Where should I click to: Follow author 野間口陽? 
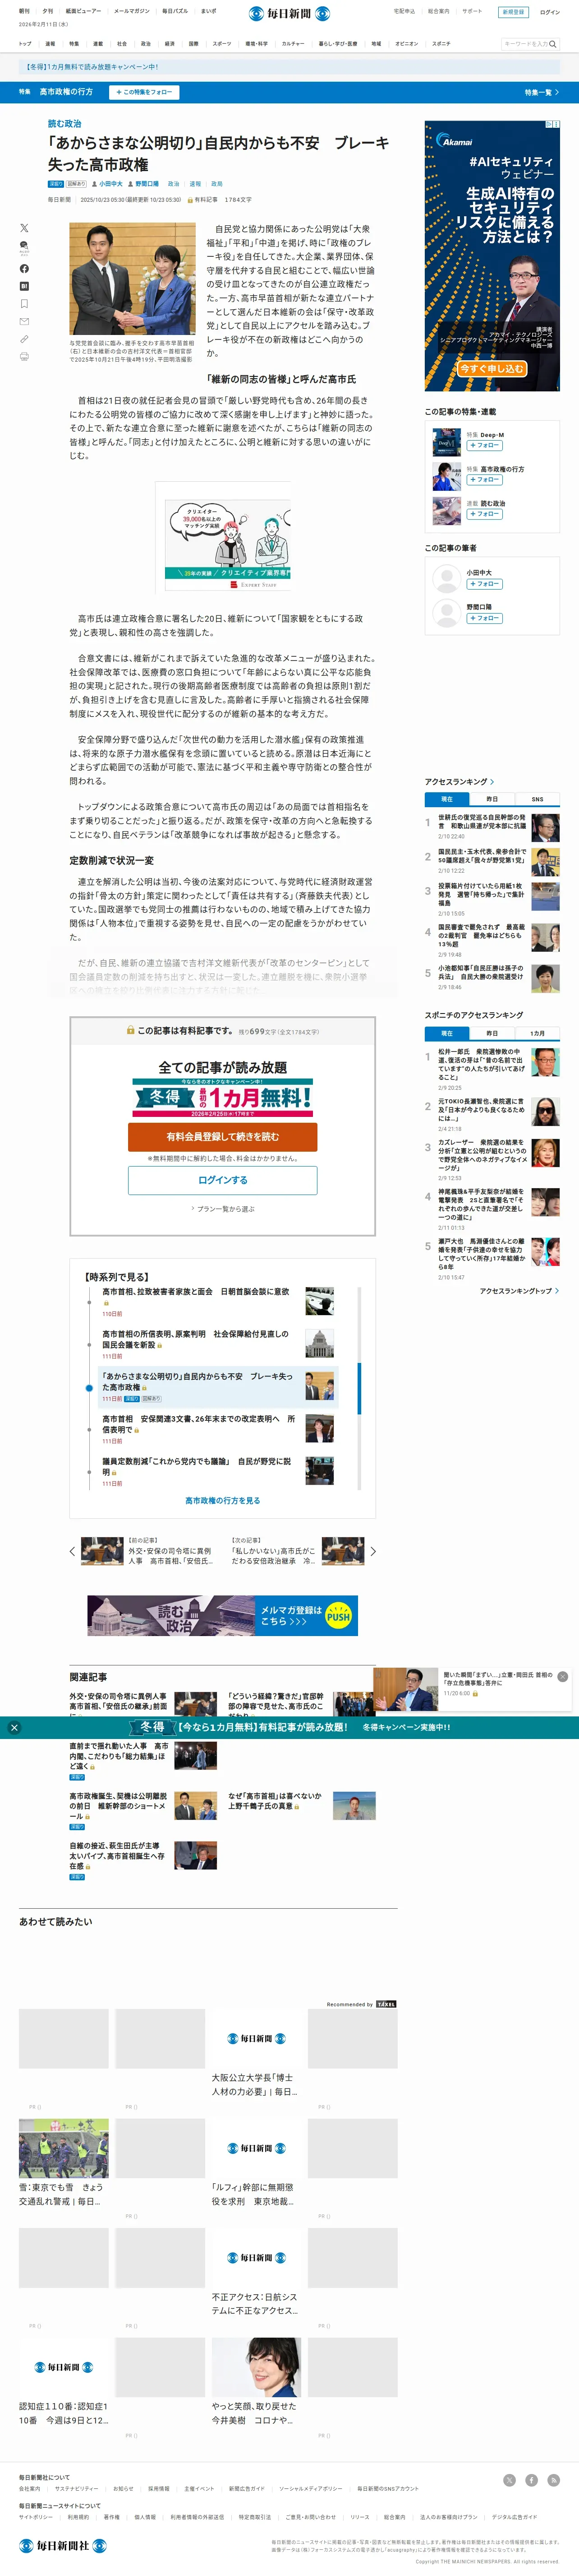(x=484, y=618)
